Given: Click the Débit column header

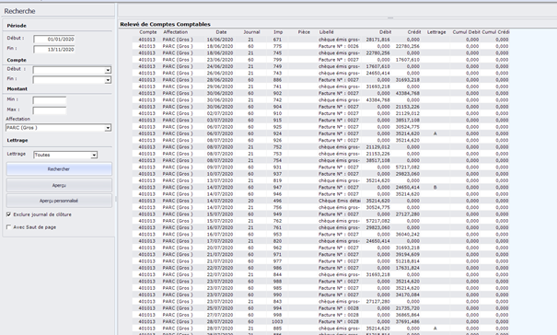Looking at the screenshot, I should (385, 32).
